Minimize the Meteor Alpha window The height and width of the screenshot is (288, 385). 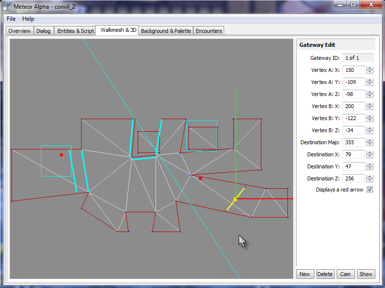pyautogui.click(x=340, y=5)
